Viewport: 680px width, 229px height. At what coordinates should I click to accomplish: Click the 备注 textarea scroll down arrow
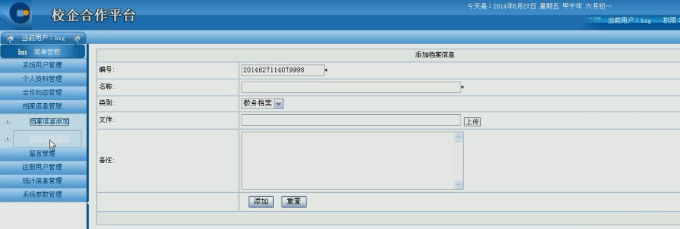[459, 184]
